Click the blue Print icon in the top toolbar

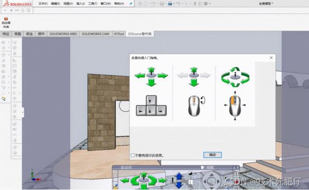(170, 4)
